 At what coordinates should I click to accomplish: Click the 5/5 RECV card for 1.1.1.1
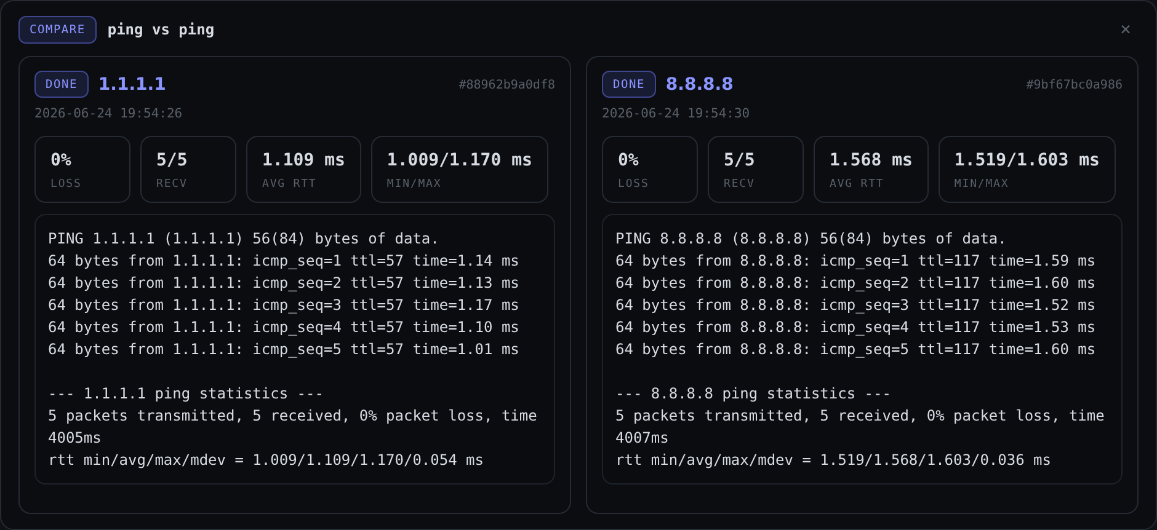[x=188, y=169]
